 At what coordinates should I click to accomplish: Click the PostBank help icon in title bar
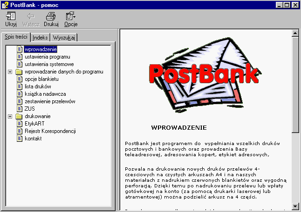point(5,5)
